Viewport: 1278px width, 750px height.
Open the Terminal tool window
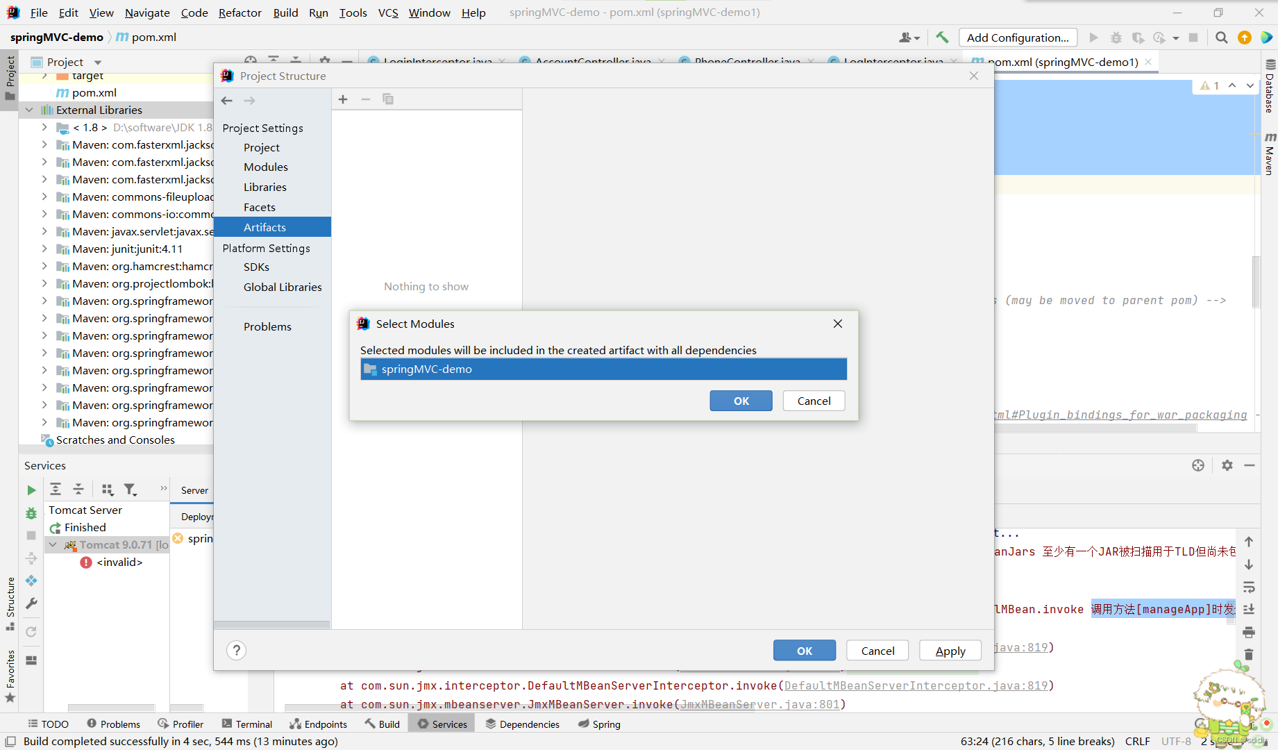[x=247, y=724]
